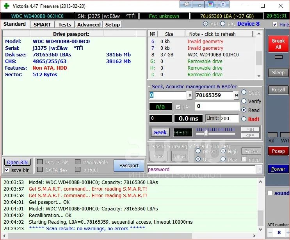The width and height of the screenshot is (290, 240).
Task: Select the Seek radio option
Action: tap(244, 92)
